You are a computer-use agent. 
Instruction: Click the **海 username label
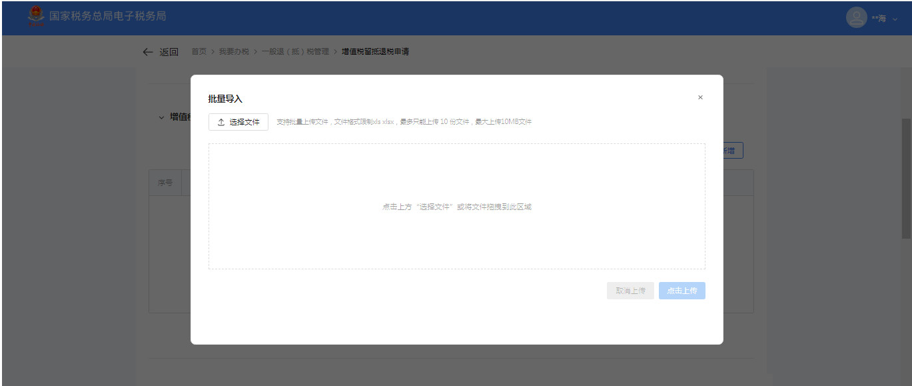coord(879,19)
